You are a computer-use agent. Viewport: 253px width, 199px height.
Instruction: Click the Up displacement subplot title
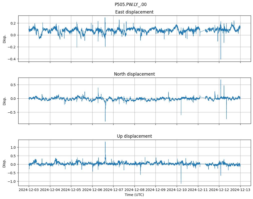(134, 136)
